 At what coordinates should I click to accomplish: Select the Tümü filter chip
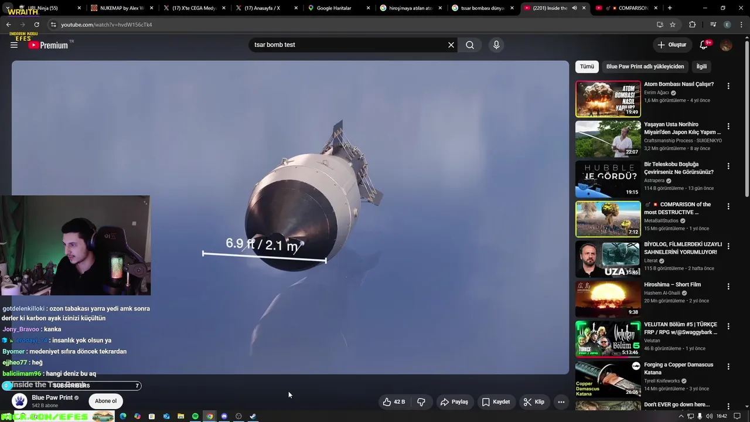587,67
